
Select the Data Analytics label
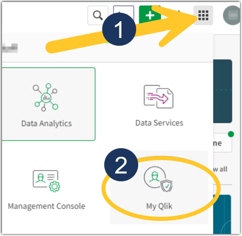(x=47, y=124)
